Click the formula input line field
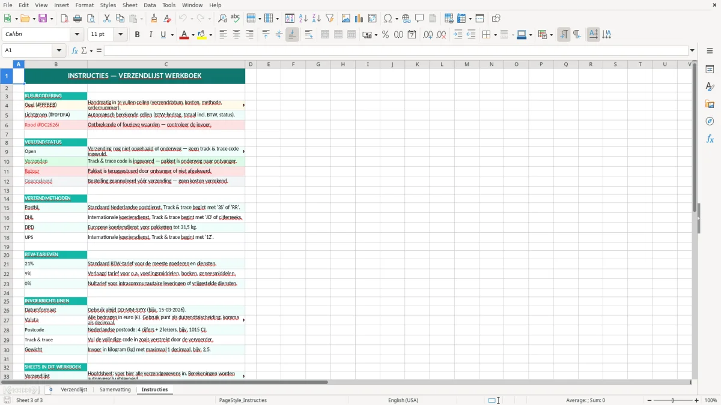721x405 pixels. coord(395,50)
